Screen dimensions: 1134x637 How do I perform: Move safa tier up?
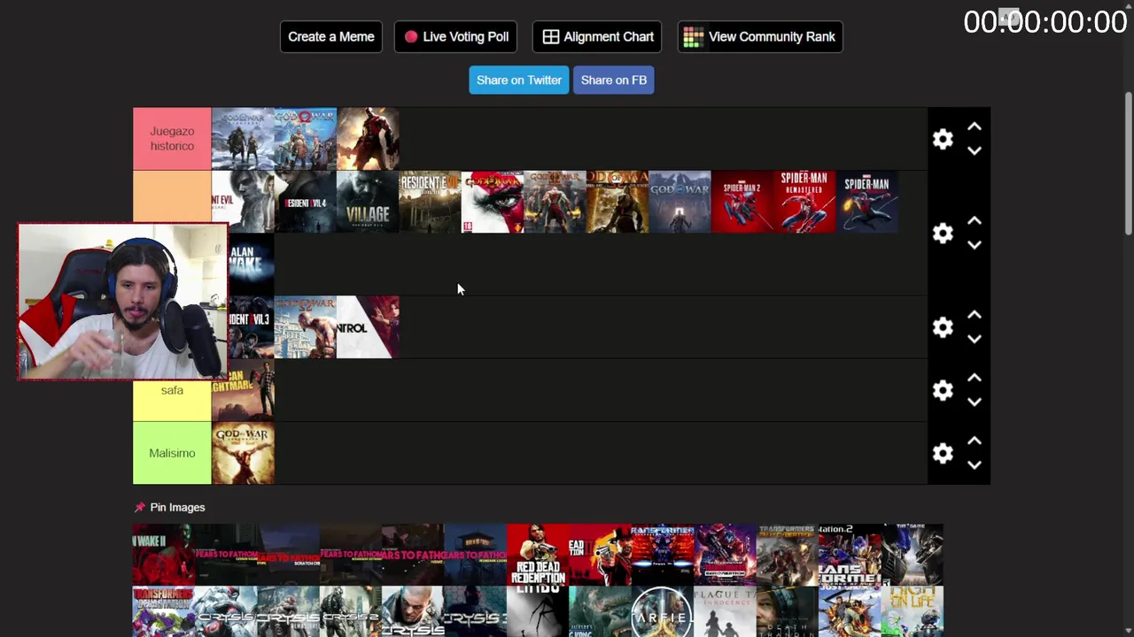tap(975, 379)
